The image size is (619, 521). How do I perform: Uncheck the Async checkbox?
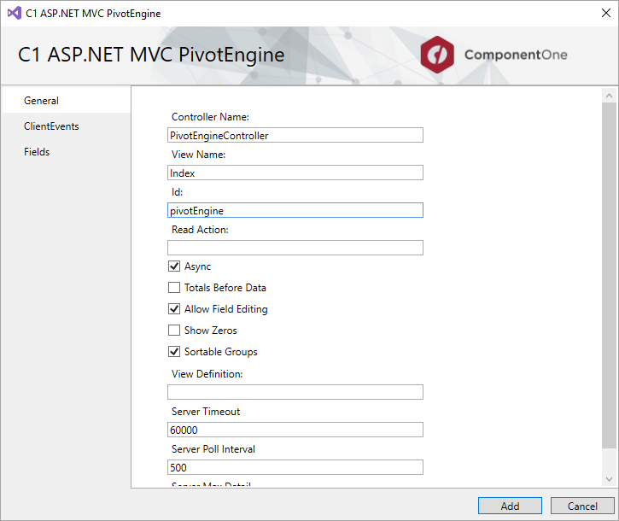(x=174, y=266)
